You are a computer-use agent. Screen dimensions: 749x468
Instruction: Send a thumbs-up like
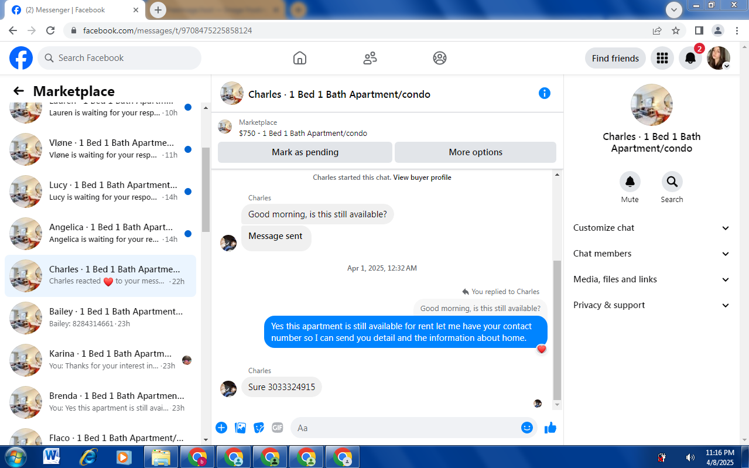[x=550, y=428]
